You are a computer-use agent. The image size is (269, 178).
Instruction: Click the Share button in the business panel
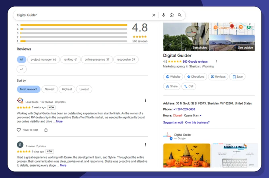coord(171,86)
